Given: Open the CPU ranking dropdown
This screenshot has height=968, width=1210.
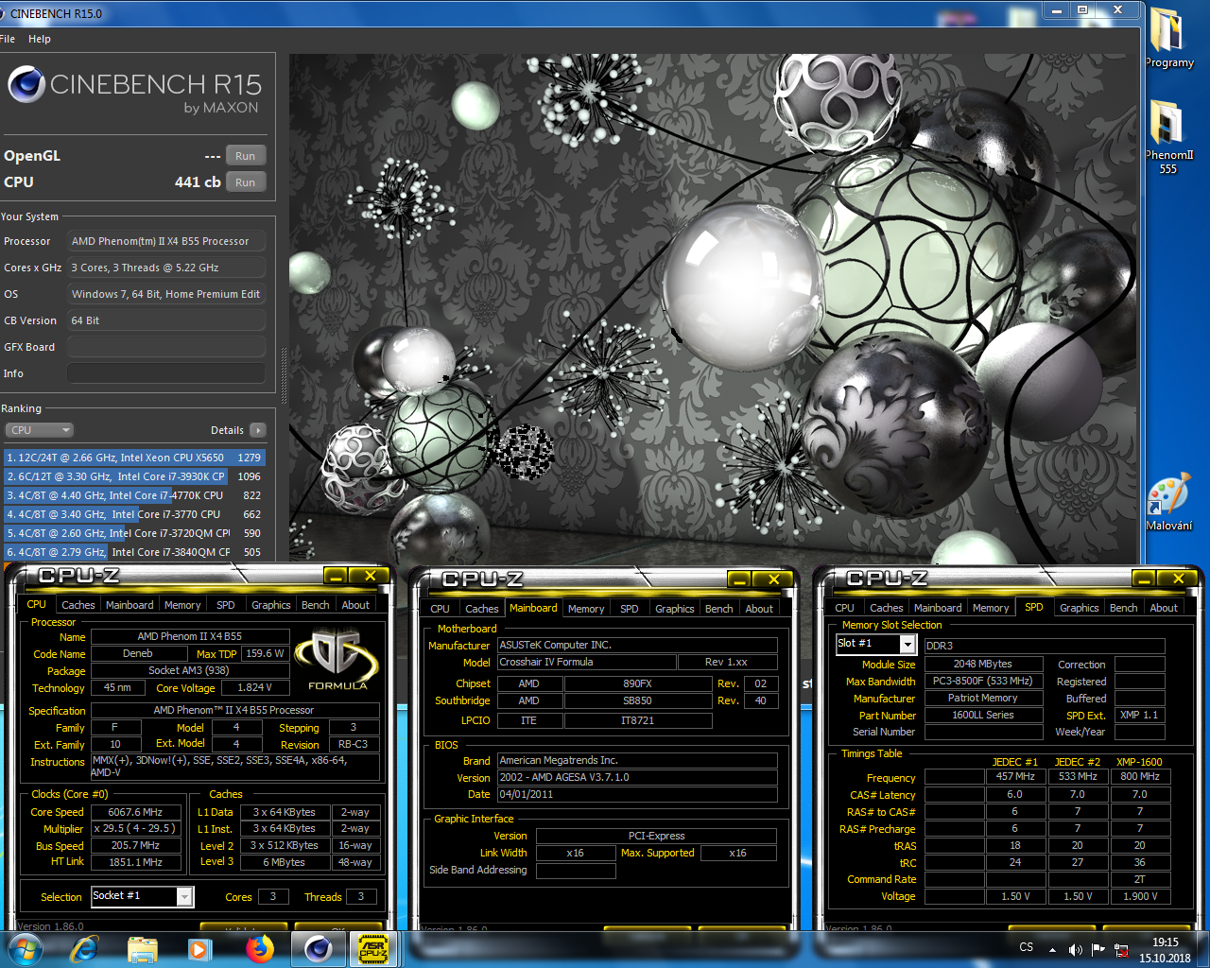Looking at the screenshot, I should pos(39,430).
